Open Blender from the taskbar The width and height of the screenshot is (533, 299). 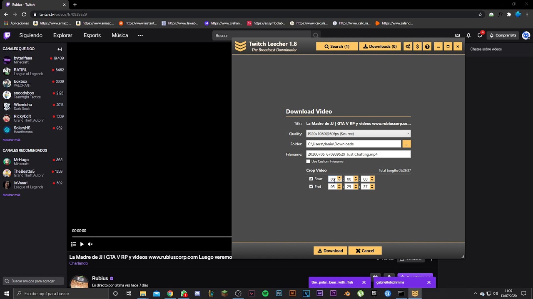pos(347,293)
